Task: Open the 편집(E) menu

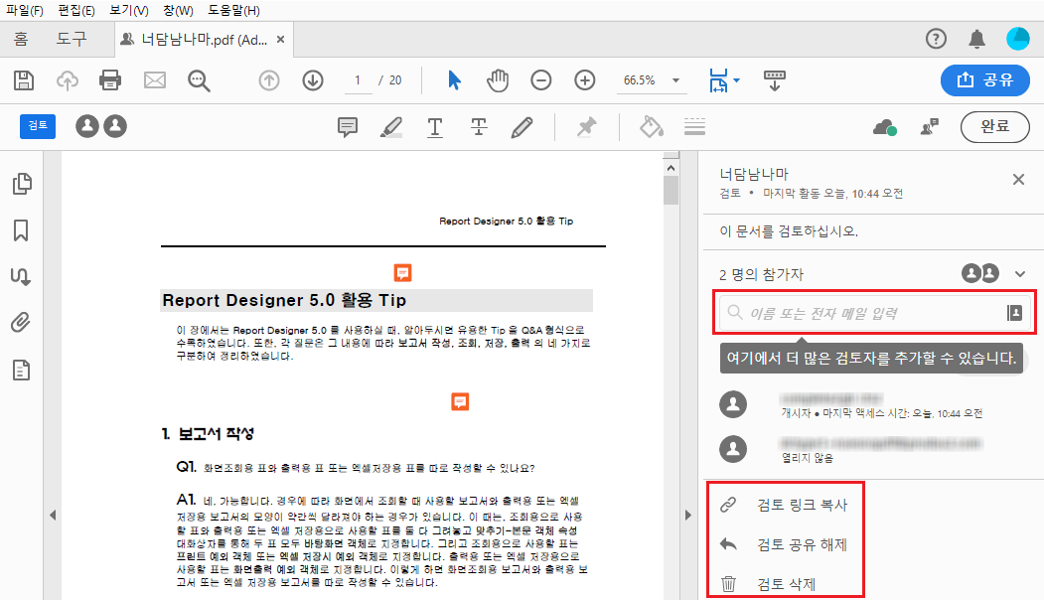Action: [75, 11]
